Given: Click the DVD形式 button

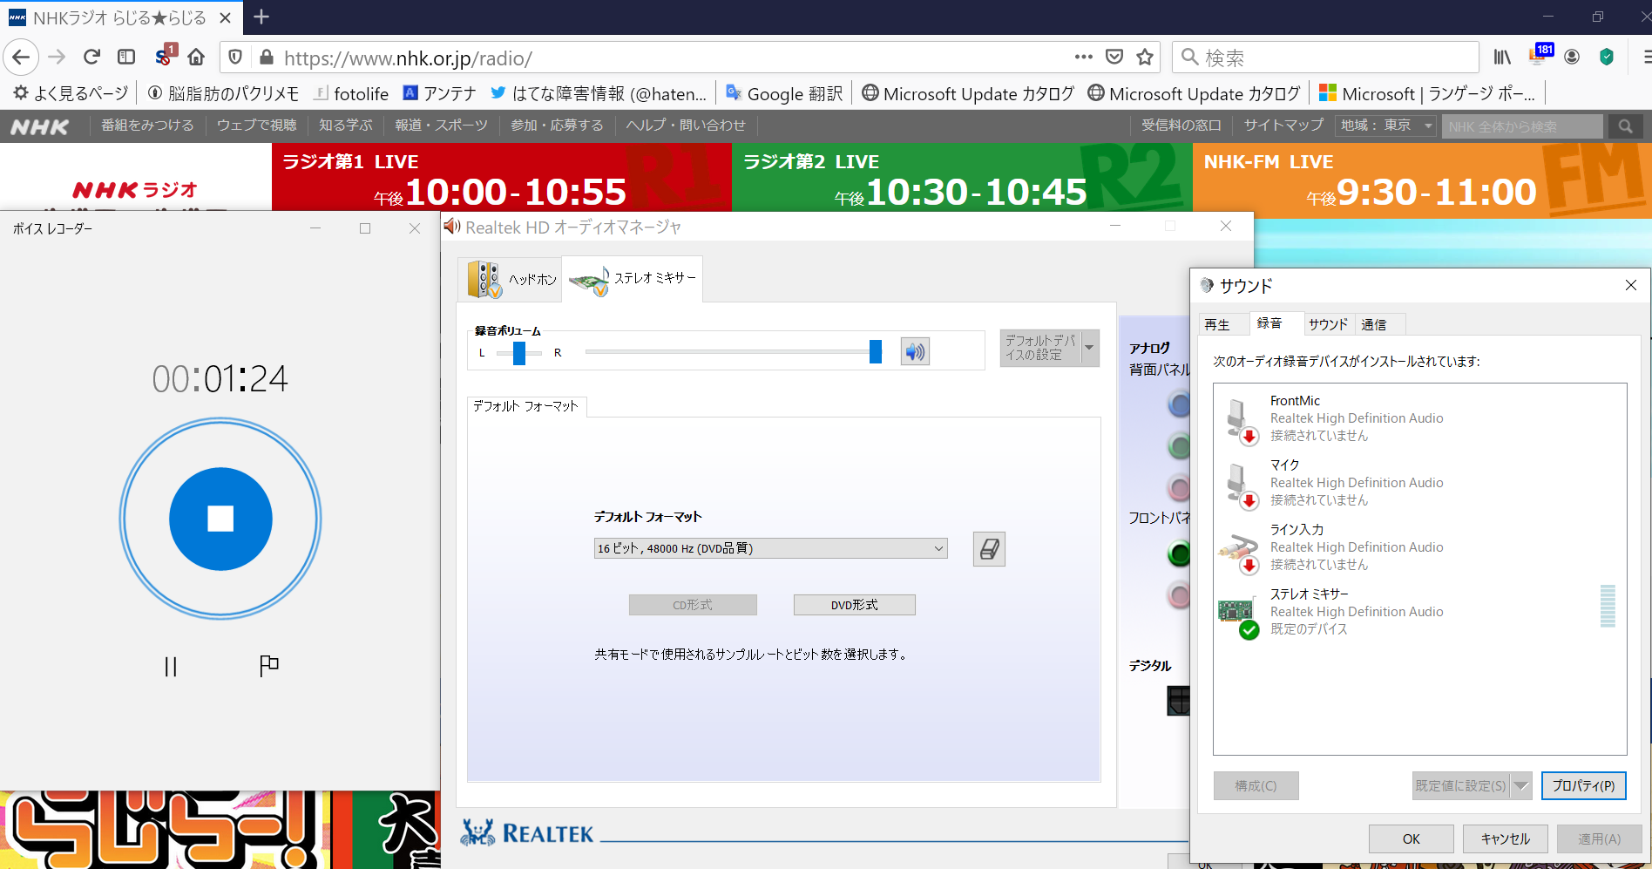Looking at the screenshot, I should click(x=855, y=605).
